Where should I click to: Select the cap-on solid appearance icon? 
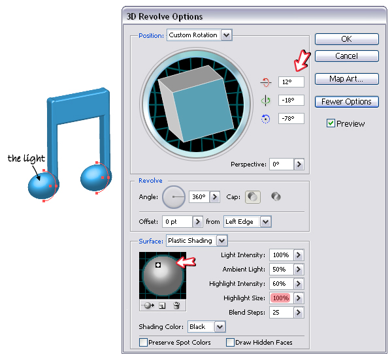(x=253, y=197)
